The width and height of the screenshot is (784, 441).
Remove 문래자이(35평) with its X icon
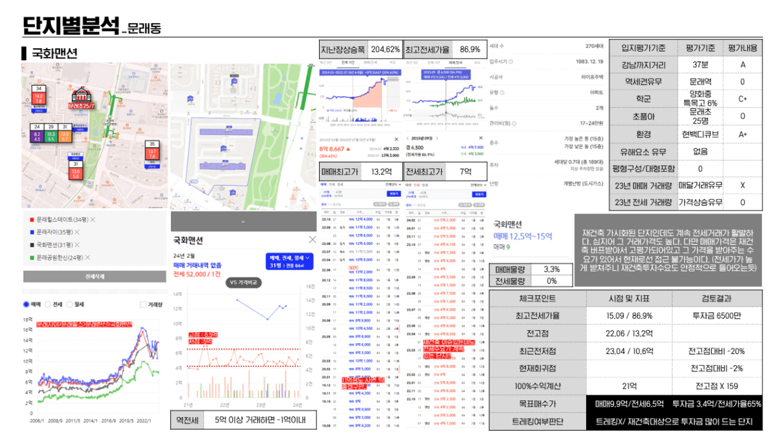coord(77,232)
